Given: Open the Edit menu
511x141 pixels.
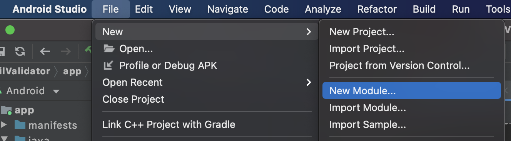Looking at the screenshot, I should 144,9.
